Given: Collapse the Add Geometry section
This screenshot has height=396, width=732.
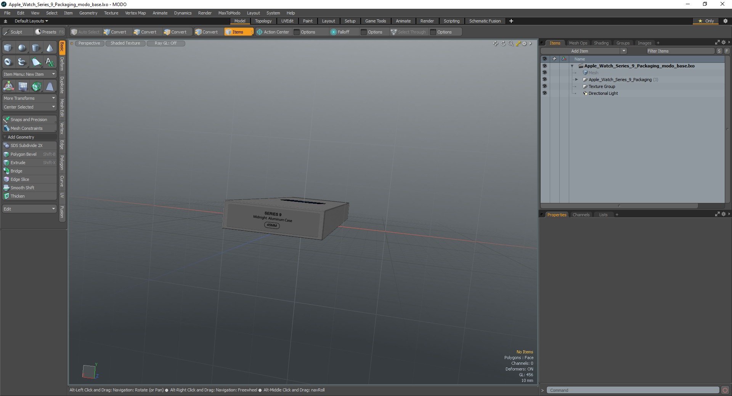Looking at the screenshot, I should pyautogui.click(x=5, y=137).
